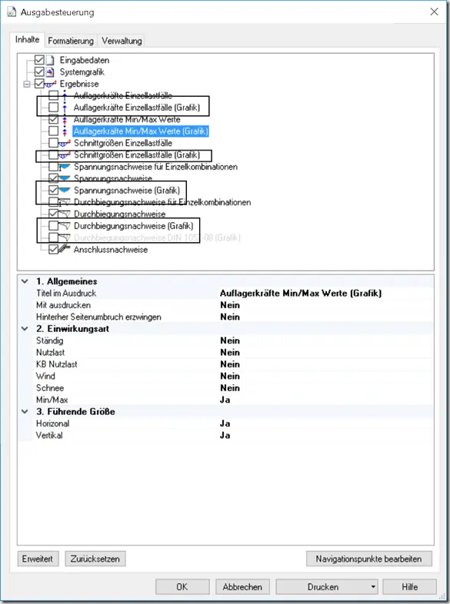Uncheck the Spannungsnachweise (Grafik) checkbox
Image resolution: width=450 pixels, height=604 pixels.
click(54, 191)
